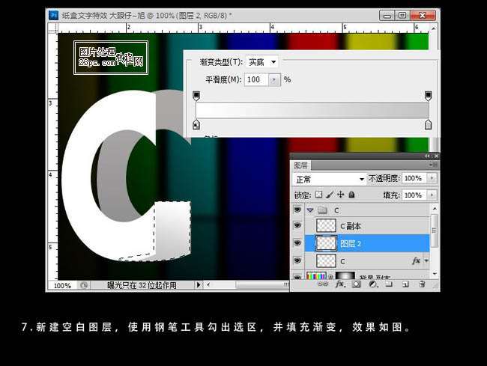487x366 pixels.
Task: Open the status bar info arrow menu
Action: (x=198, y=284)
